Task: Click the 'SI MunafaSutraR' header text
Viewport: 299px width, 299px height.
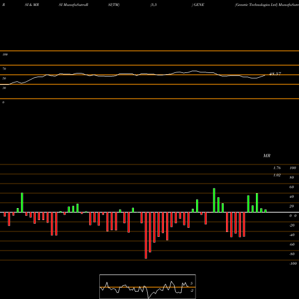Action: point(74,5)
